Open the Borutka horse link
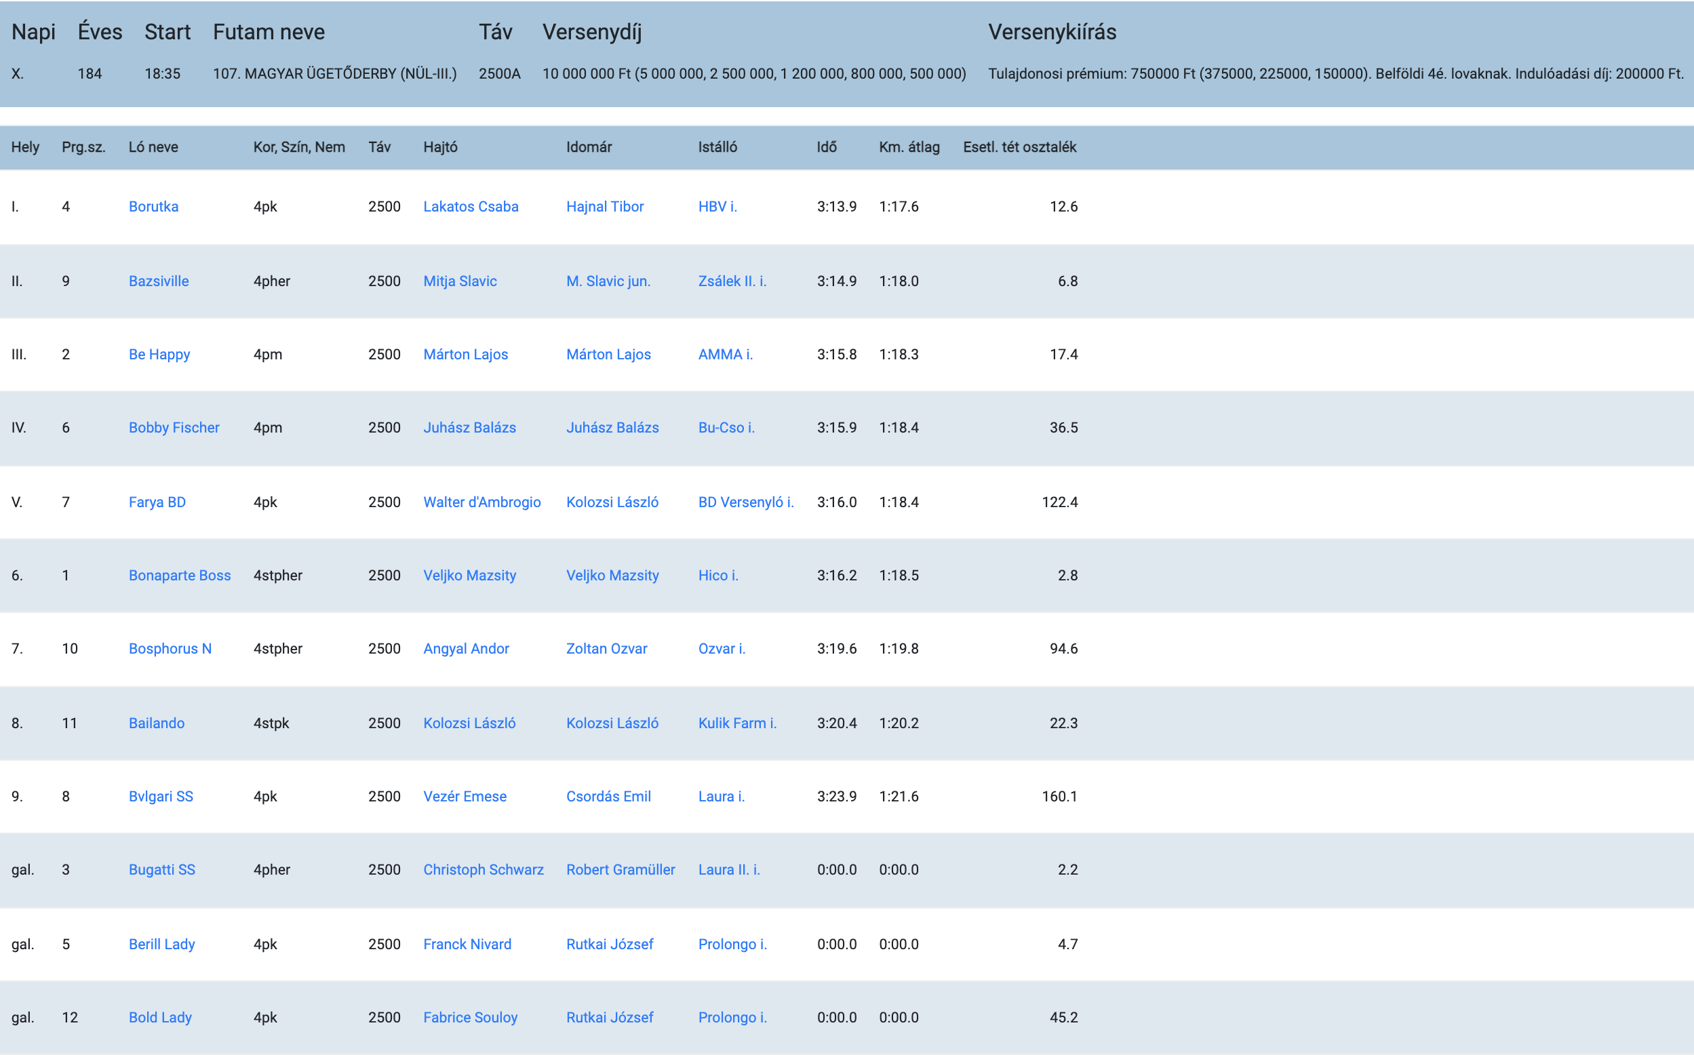The width and height of the screenshot is (1694, 1055). [x=153, y=207]
